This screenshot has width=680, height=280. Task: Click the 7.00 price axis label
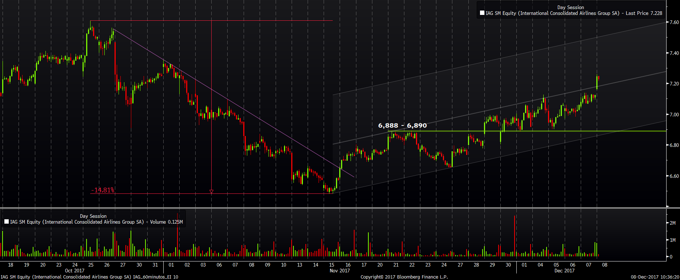[x=675, y=115]
